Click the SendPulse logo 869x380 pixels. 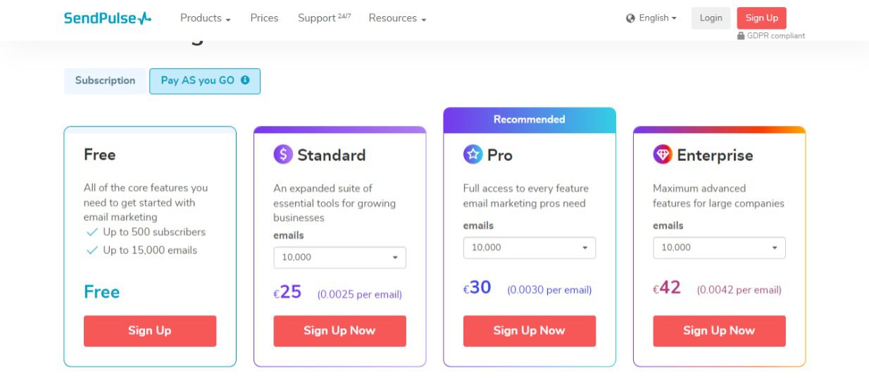(108, 18)
